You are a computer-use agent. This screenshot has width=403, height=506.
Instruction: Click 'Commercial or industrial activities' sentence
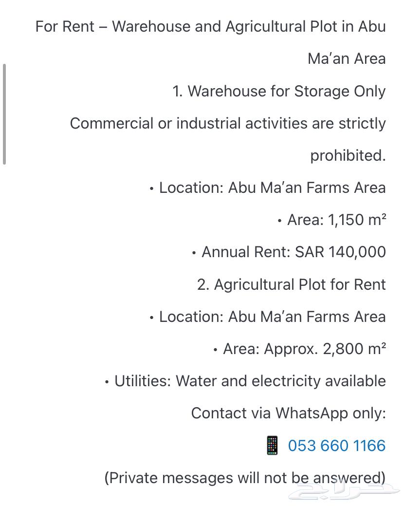pos(228,123)
